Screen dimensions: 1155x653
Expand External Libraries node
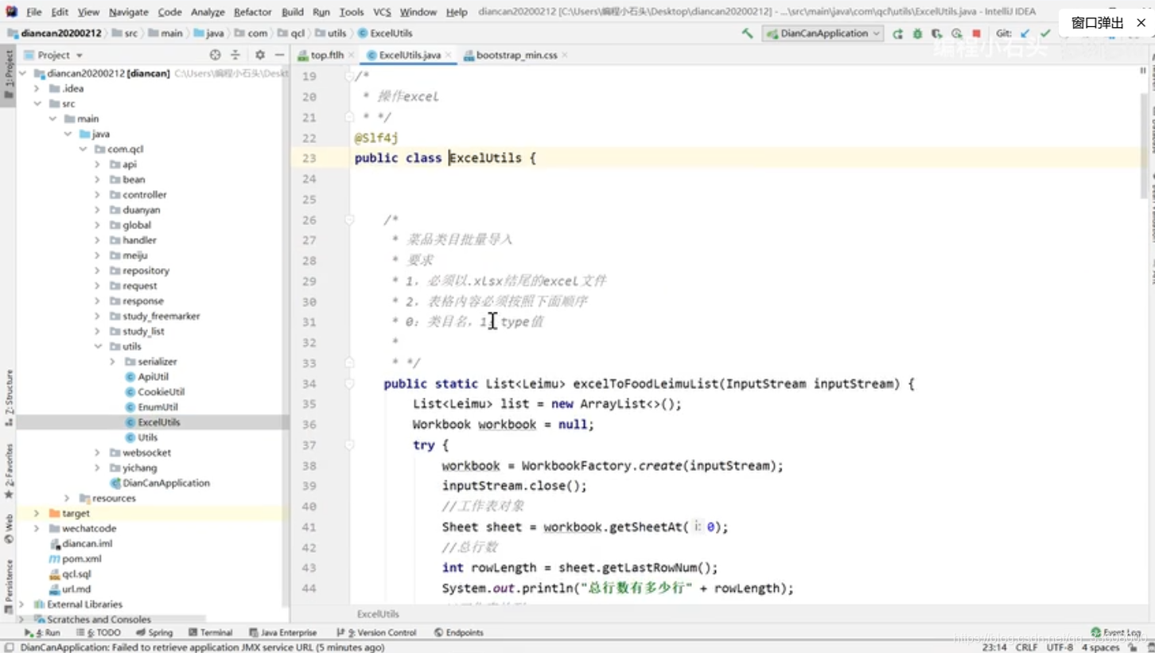tap(21, 604)
